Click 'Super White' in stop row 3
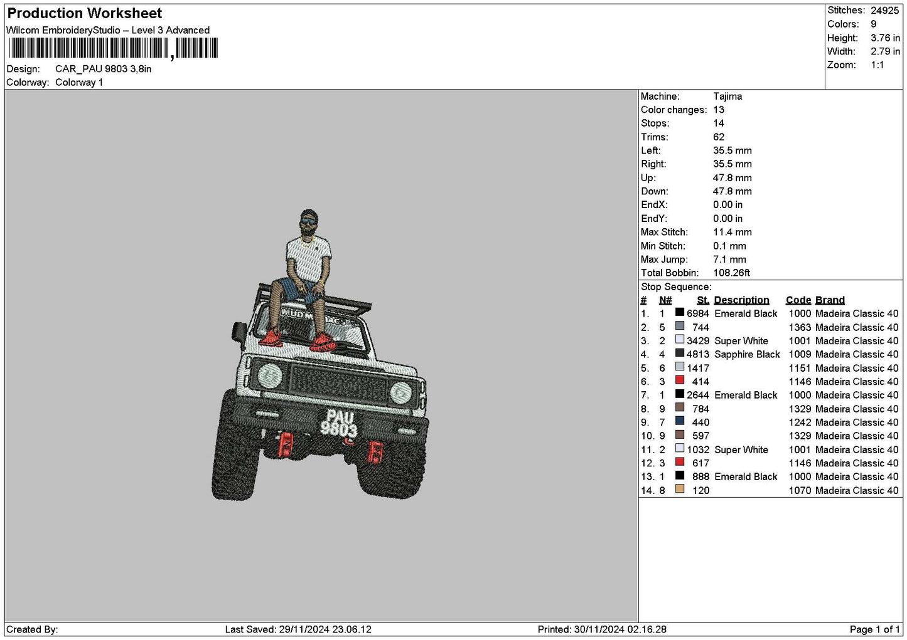The image size is (907, 640). click(x=741, y=341)
